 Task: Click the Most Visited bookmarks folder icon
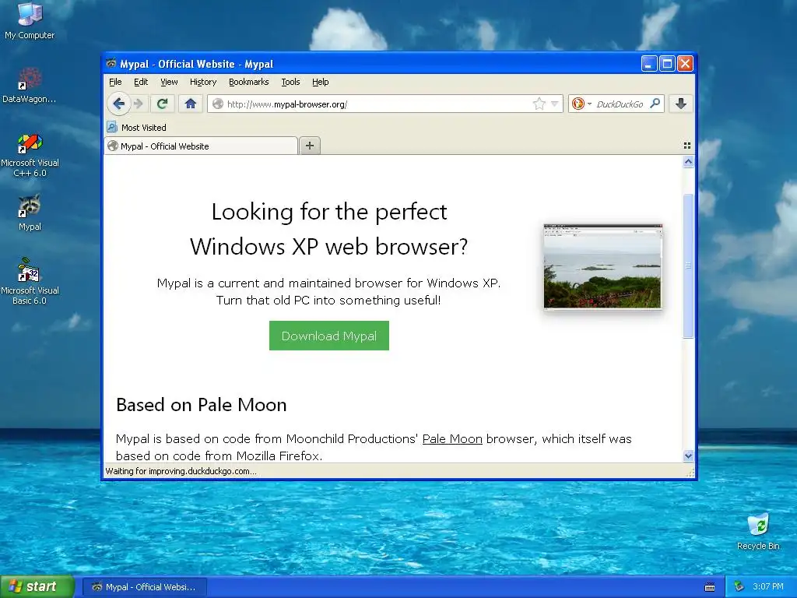(x=112, y=127)
